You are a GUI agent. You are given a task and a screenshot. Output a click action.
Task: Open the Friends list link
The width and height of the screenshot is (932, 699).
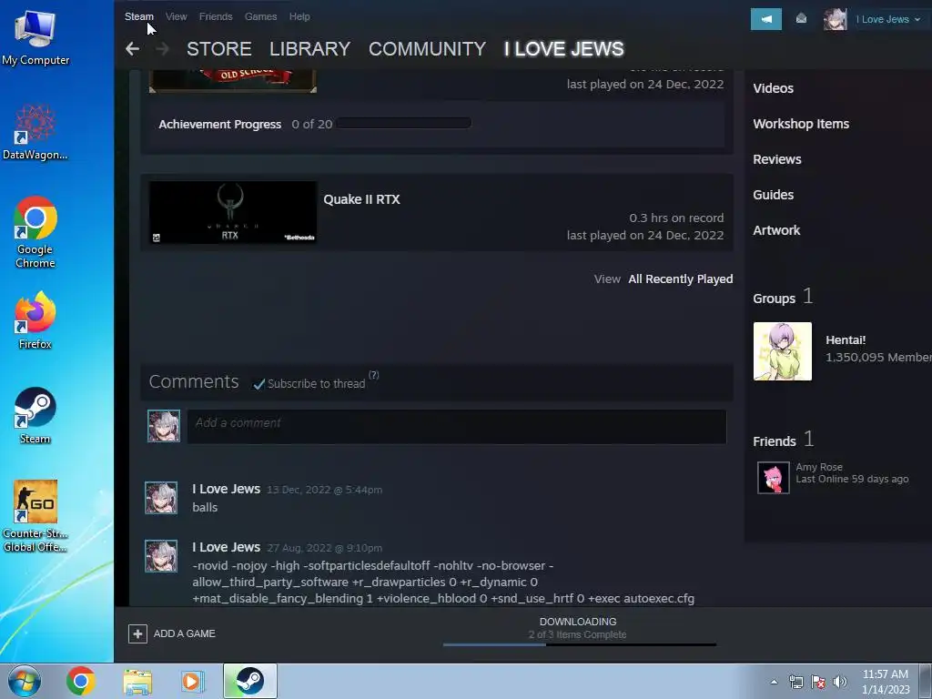pyautogui.click(x=774, y=441)
